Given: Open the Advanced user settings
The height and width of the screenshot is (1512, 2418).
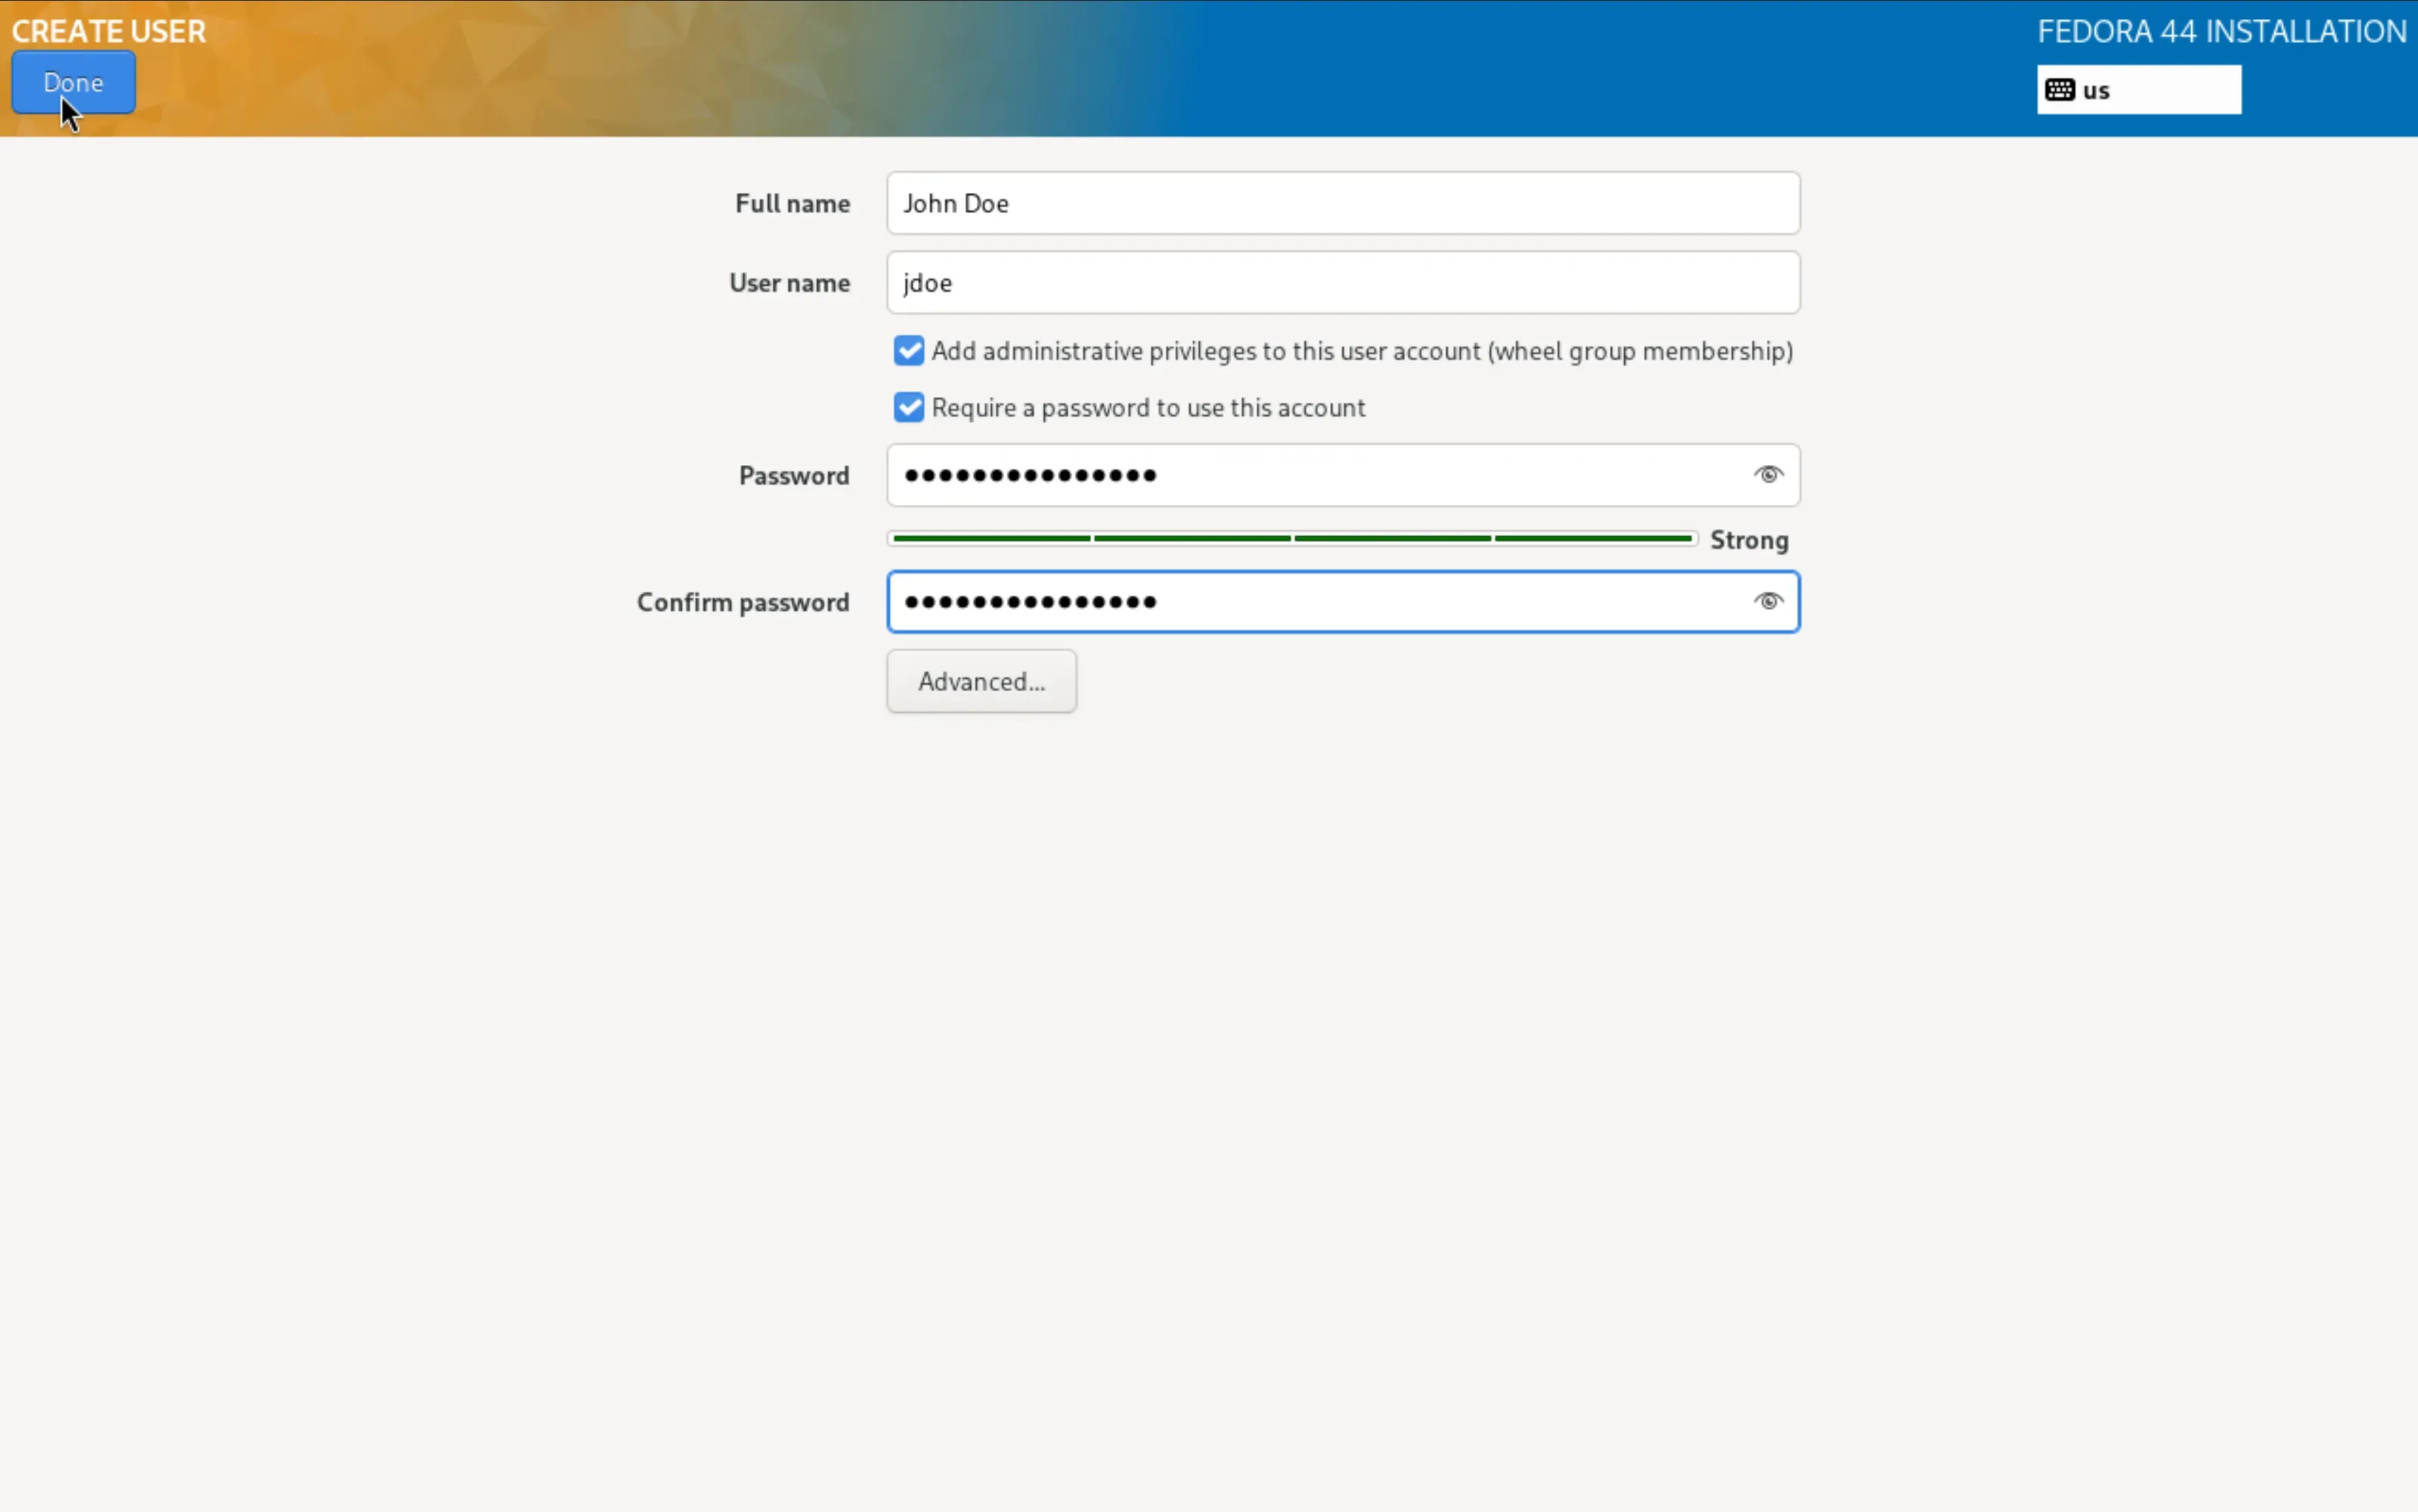Looking at the screenshot, I should [x=981, y=681].
